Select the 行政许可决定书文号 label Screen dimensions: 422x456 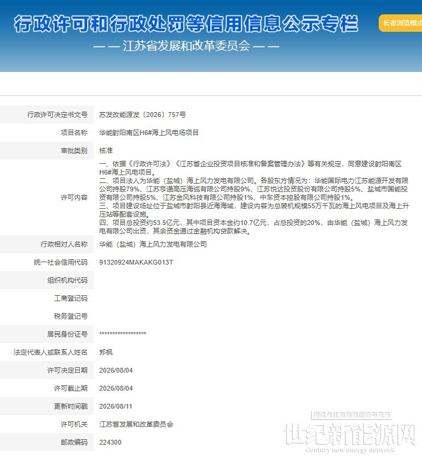click(x=58, y=115)
